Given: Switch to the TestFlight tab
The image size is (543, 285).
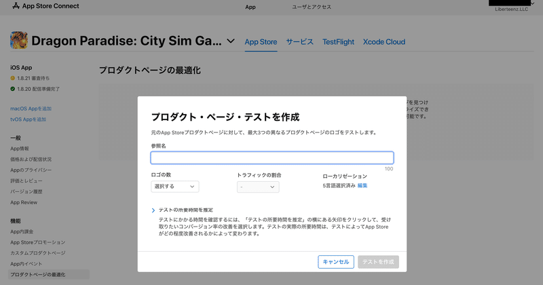Looking at the screenshot, I should click(338, 42).
